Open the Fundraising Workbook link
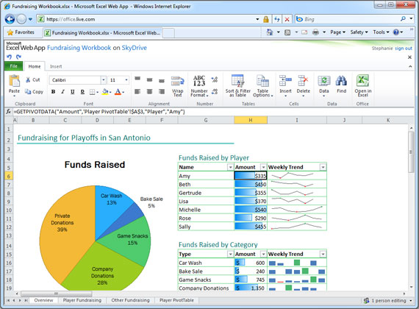The image size is (419, 309). pos(79,48)
